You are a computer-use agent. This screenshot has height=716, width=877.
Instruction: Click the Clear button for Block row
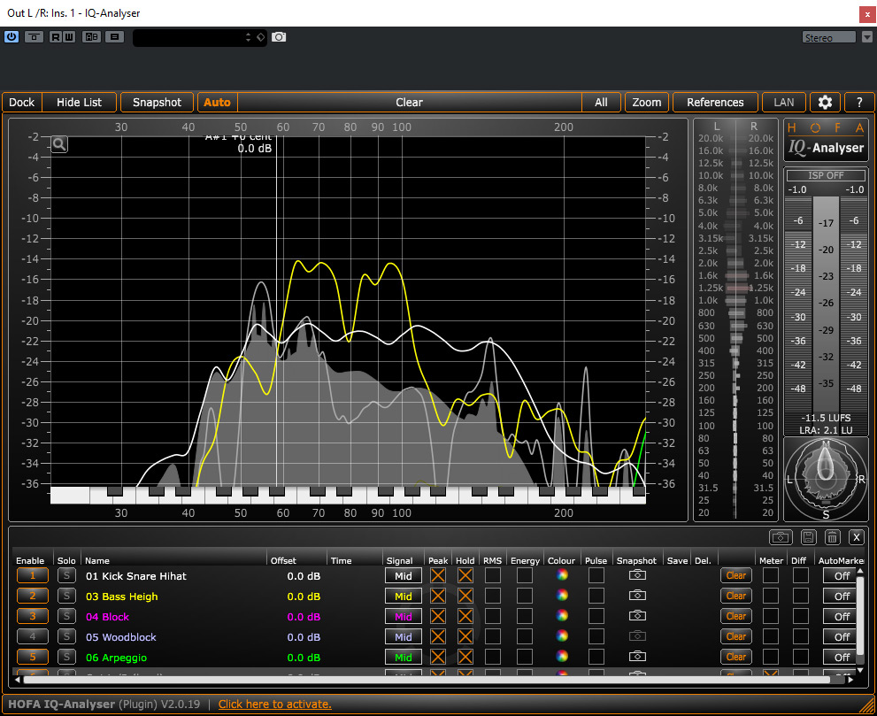point(735,616)
